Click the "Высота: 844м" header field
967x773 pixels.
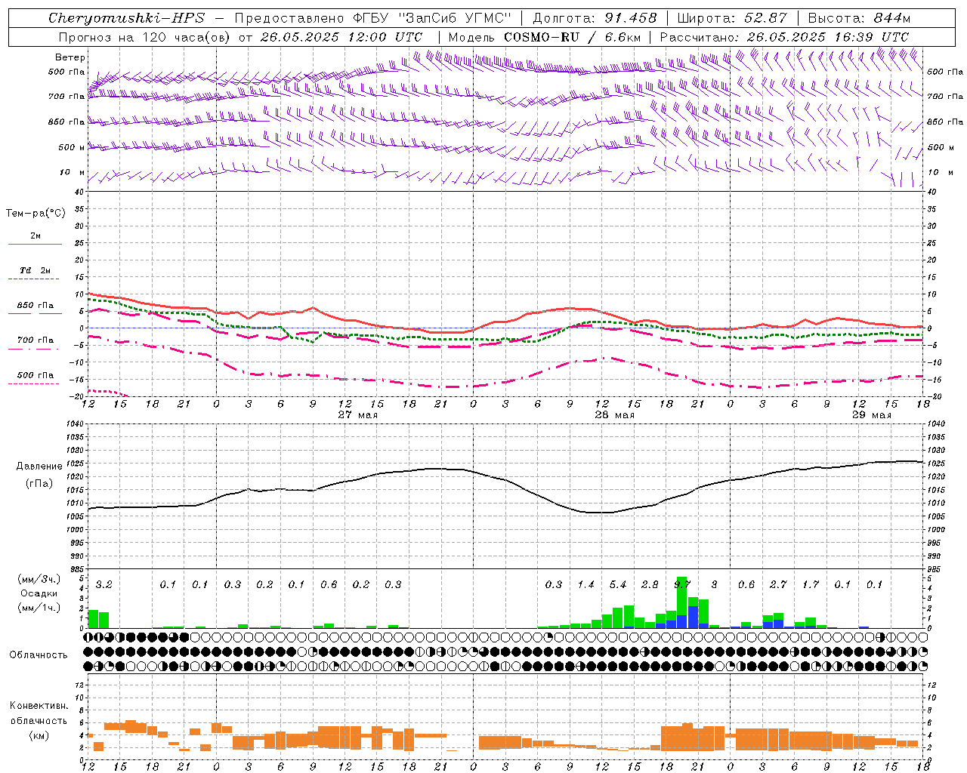coord(859,18)
